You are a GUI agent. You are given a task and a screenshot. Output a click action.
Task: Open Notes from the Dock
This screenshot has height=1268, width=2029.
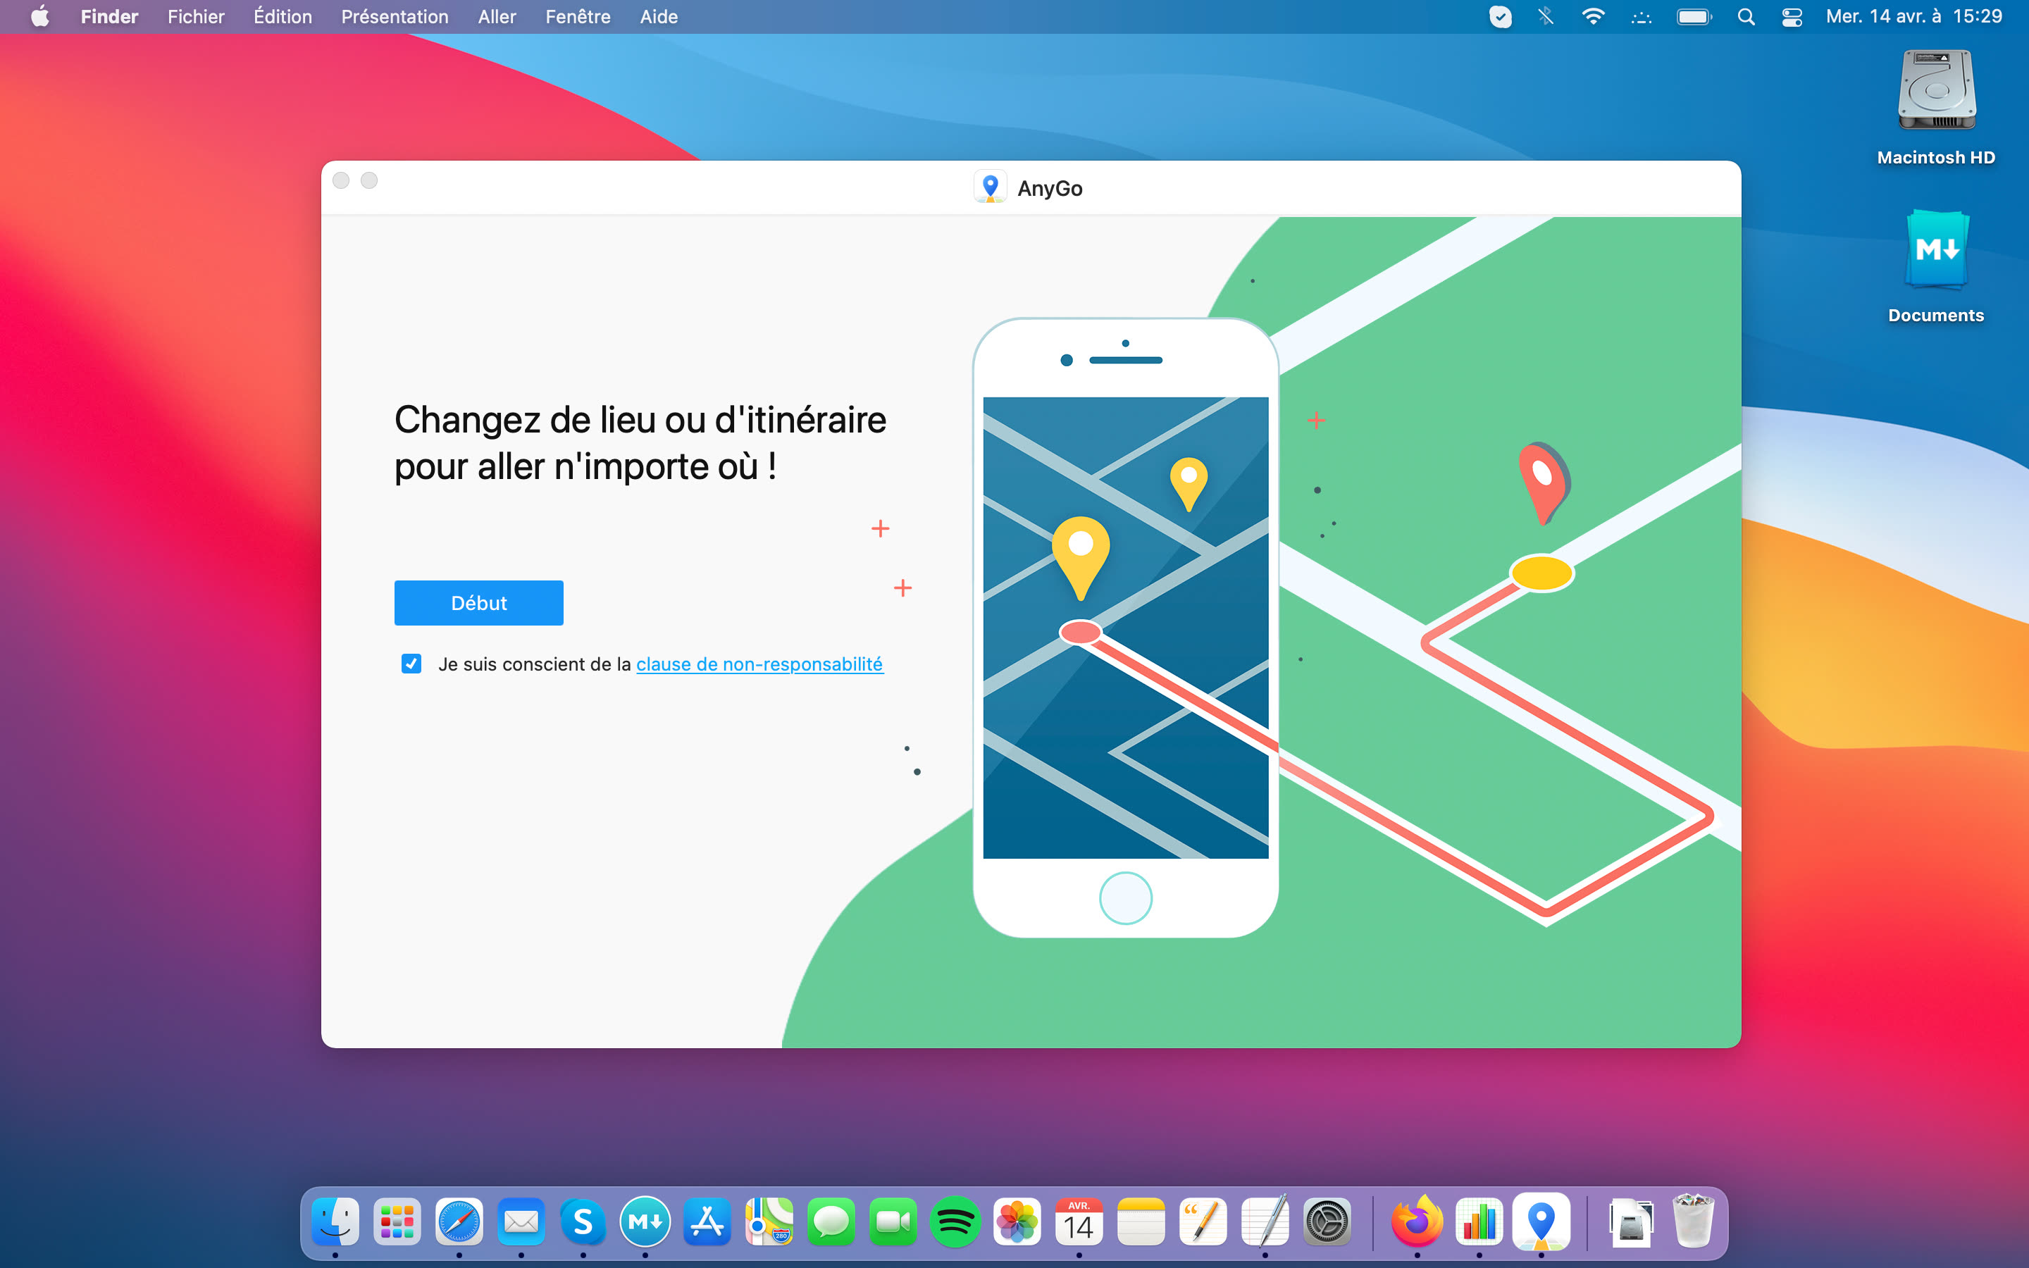coord(1141,1222)
